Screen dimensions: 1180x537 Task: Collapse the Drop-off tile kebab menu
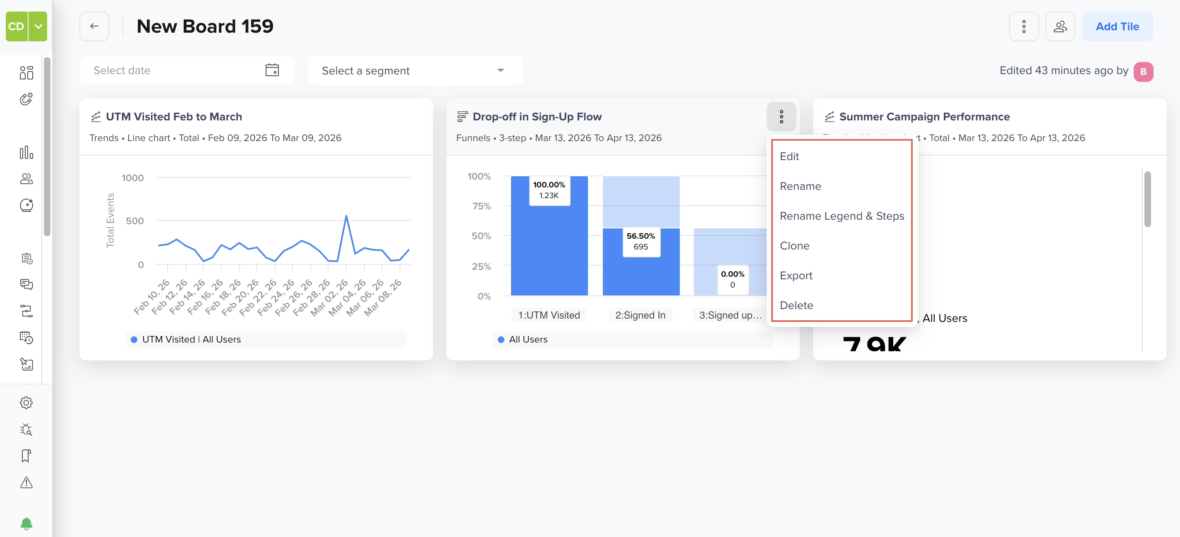(781, 116)
